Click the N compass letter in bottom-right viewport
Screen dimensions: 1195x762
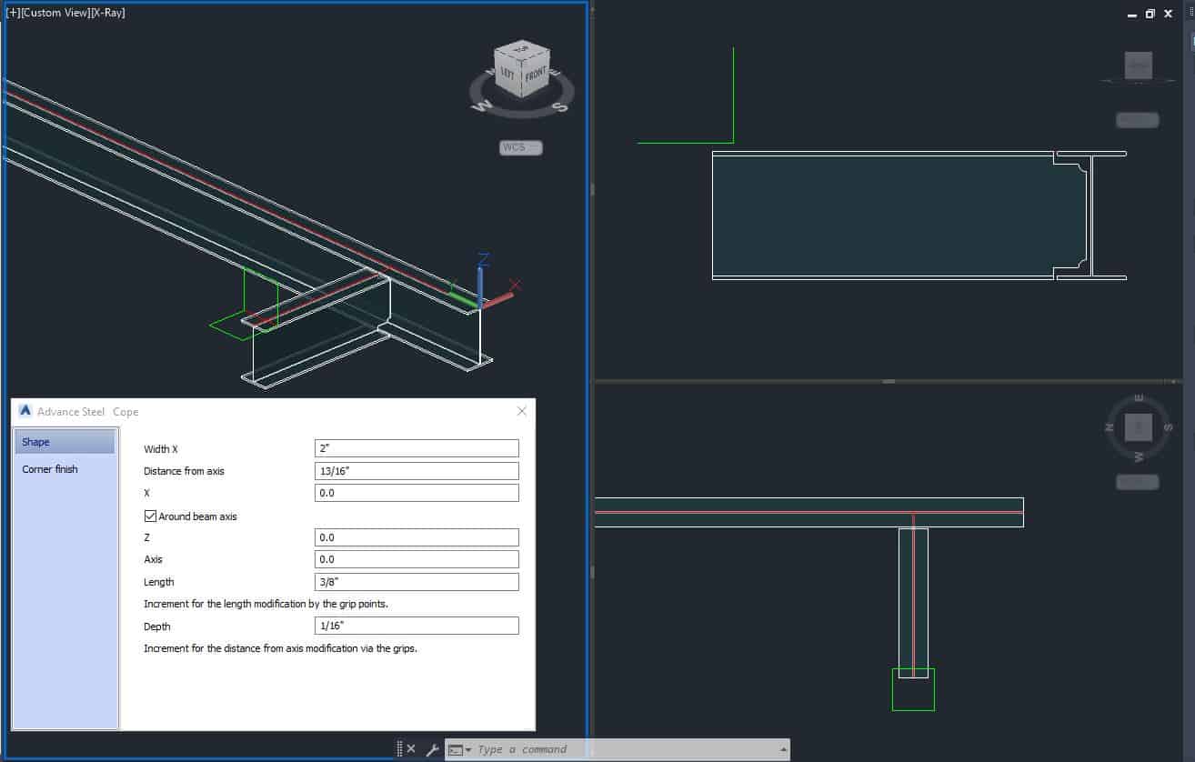pos(1110,427)
